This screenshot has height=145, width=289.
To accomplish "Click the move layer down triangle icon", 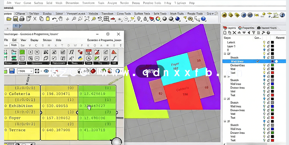I will [244, 33].
